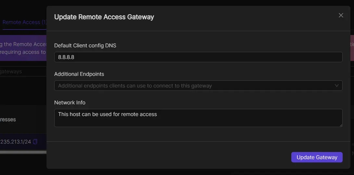
Task: Focus the Network Info text area
Action: pyautogui.click(x=198, y=118)
